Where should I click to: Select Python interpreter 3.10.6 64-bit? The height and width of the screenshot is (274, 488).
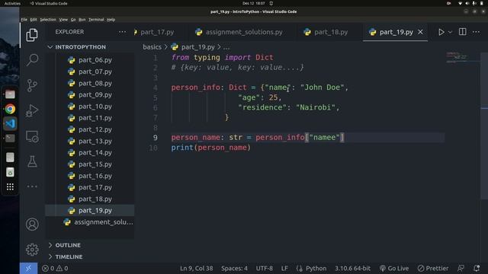click(x=352, y=269)
